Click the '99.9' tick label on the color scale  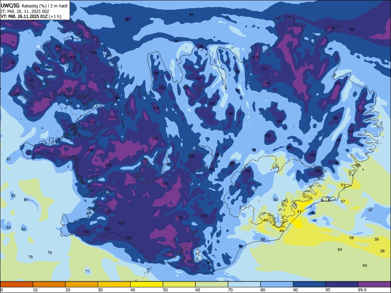[x=362, y=290]
